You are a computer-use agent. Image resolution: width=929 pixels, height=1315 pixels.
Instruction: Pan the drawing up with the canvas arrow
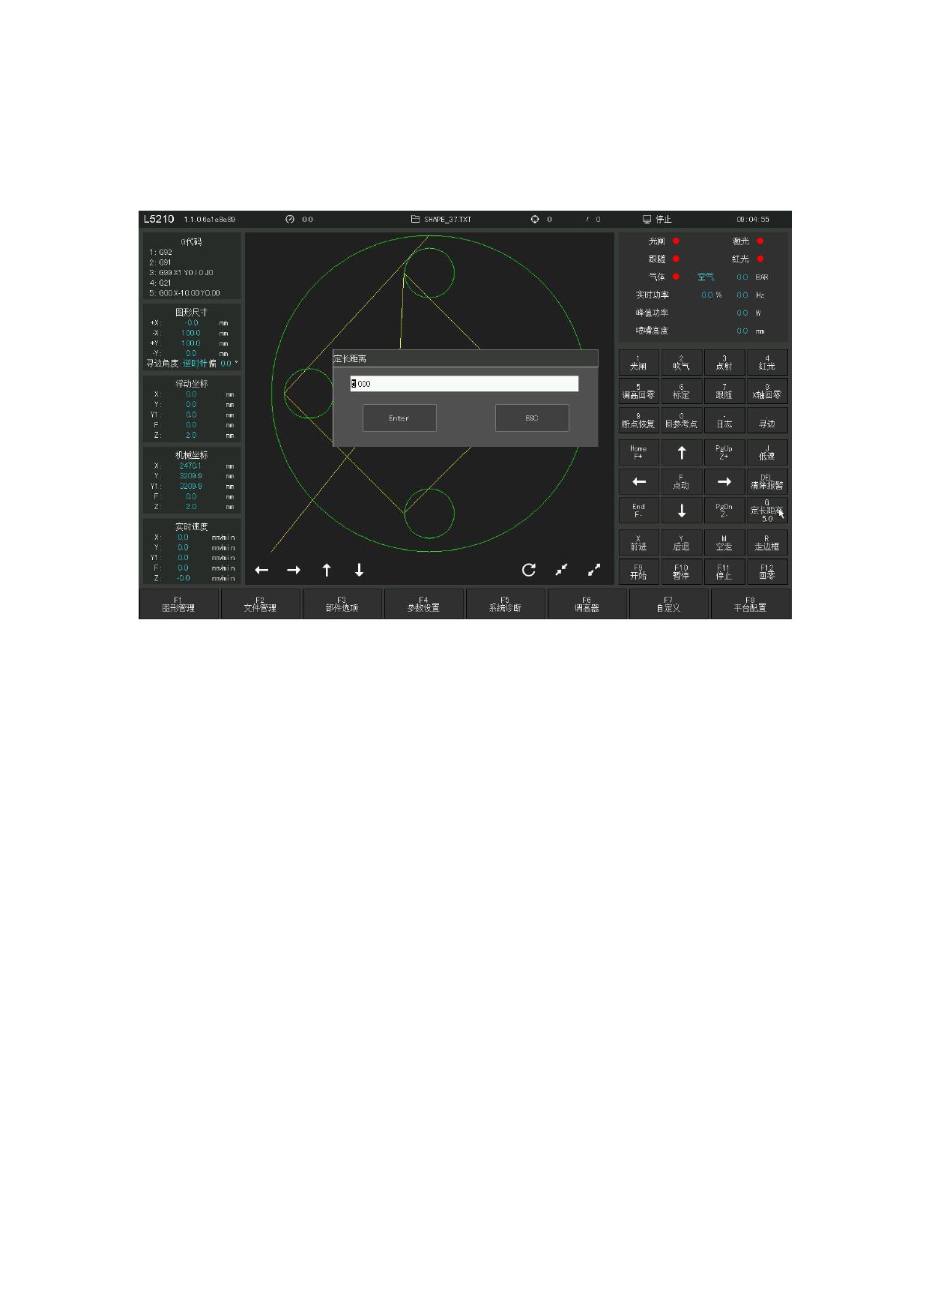coord(327,571)
